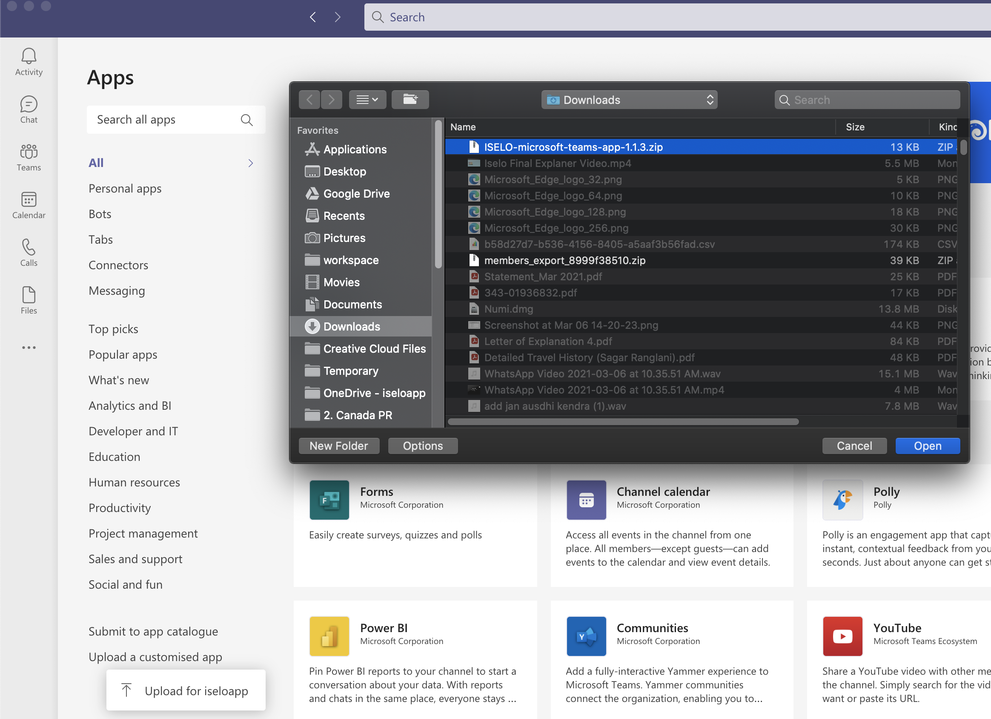Click file dialog back button
991x719 pixels.
[309, 100]
